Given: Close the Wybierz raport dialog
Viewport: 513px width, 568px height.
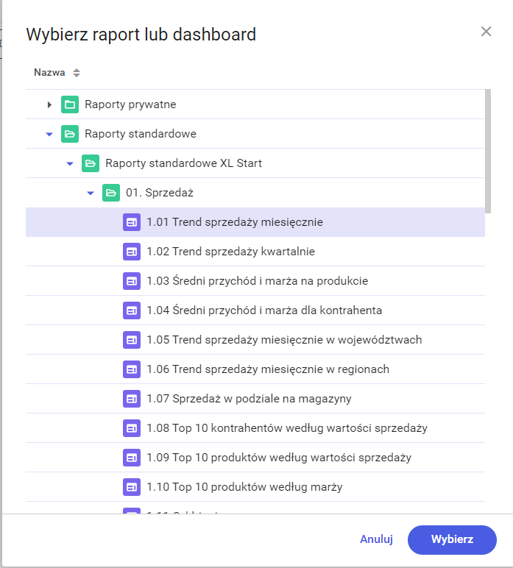Looking at the screenshot, I should 486,31.
